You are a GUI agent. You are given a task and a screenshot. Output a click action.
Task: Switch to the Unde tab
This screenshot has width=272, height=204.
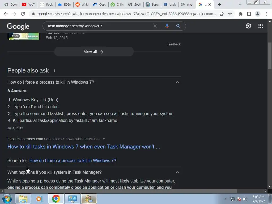coord(170,5)
